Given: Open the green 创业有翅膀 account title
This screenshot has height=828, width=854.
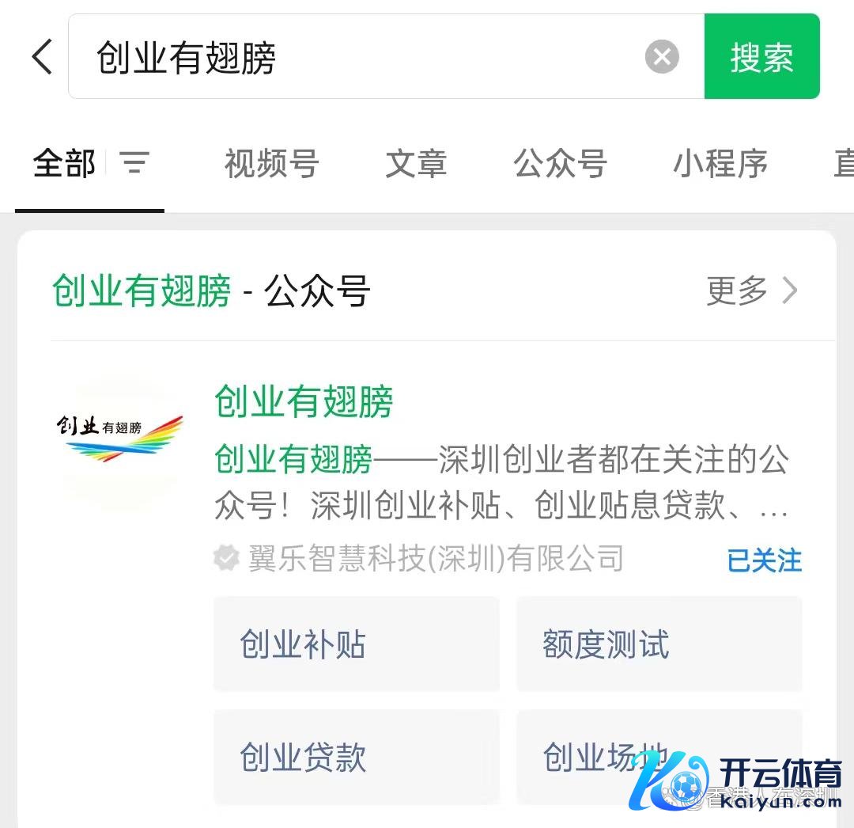Looking at the screenshot, I should (x=304, y=401).
